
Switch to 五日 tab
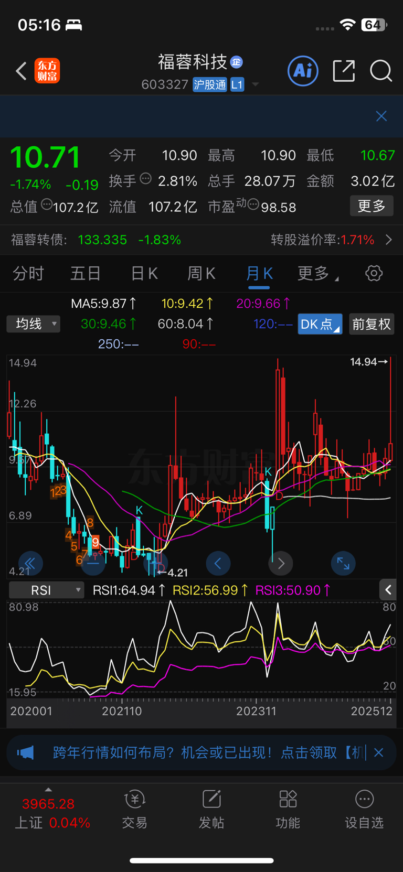(86, 274)
